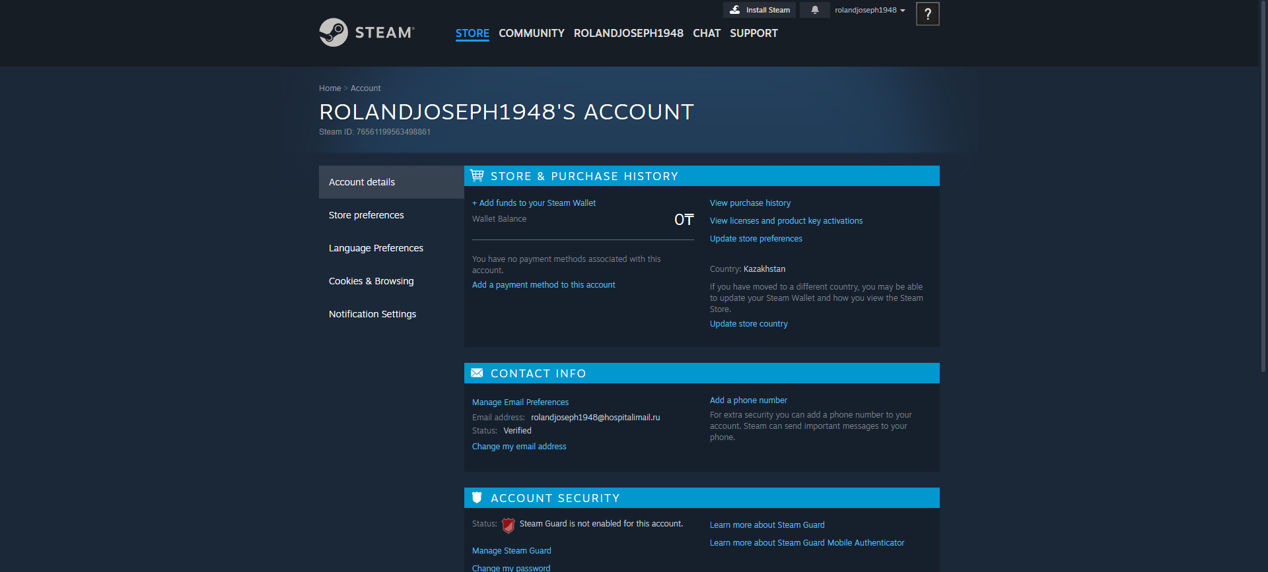Click the download icon on Install Steam
The image size is (1268, 572).
point(734,10)
